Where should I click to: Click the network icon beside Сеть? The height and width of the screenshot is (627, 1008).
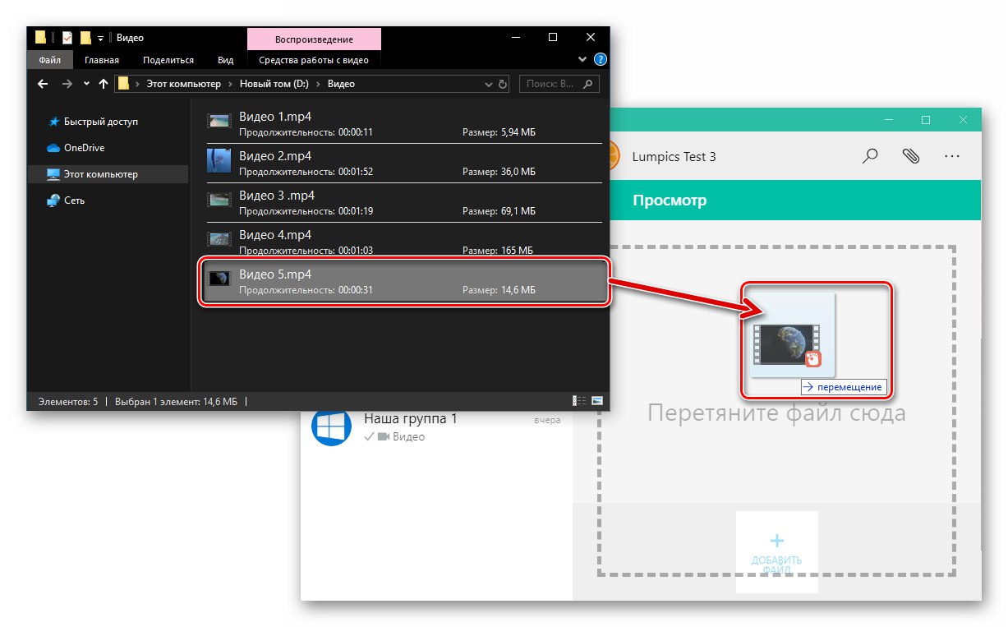(x=53, y=201)
